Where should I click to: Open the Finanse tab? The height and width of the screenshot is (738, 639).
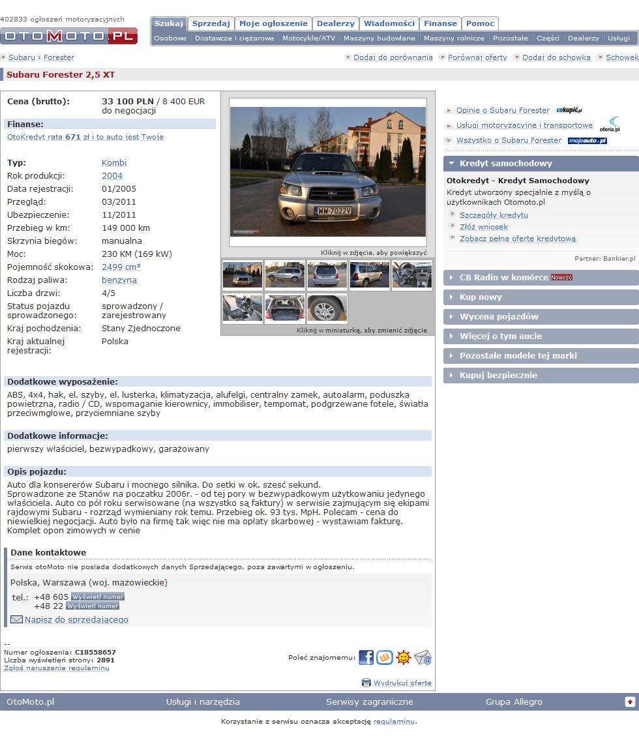pyautogui.click(x=440, y=23)
